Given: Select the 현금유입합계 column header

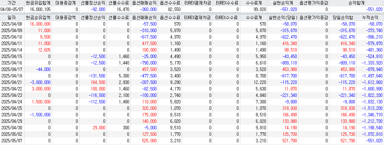Looking at the screenshot, I should tap(38, 3).
